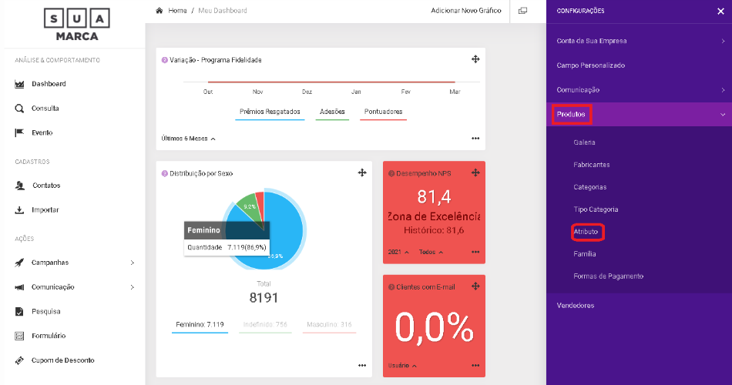Toggle the Adesões legend series
This screenshot has height=385, width=732.
click(332, 112)
